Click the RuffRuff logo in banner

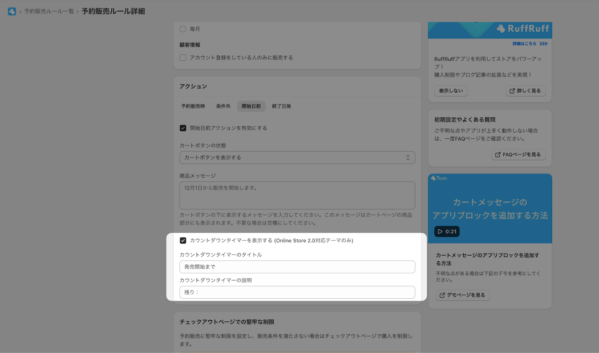point(522,29)
